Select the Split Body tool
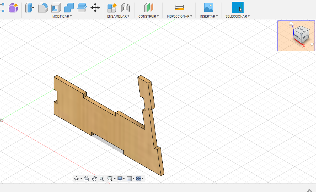The image size is (316, 192). pos(82,8)
